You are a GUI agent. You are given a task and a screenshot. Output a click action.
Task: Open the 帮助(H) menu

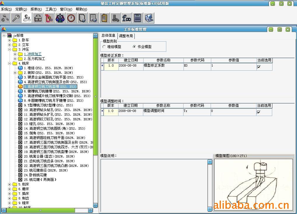point(81,9)
